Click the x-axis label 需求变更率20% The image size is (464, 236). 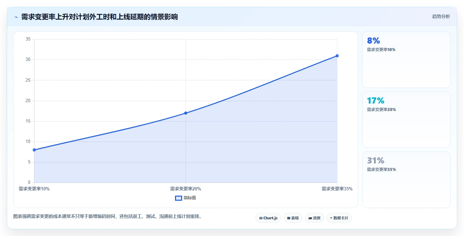tap(186, 189)
